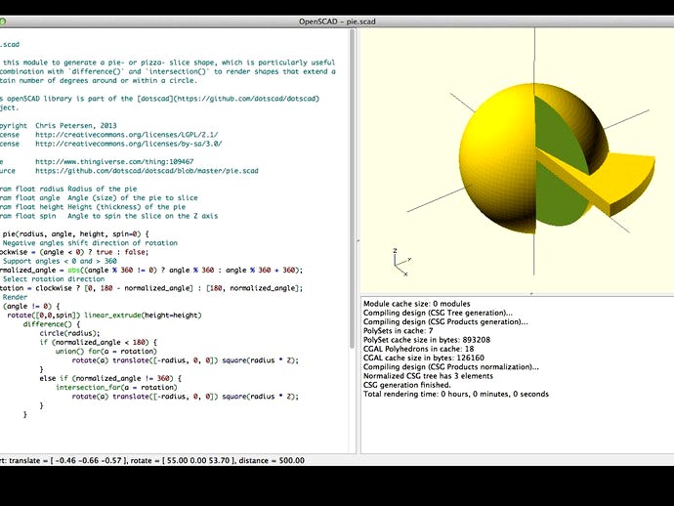Click the 'circle(radius);' code line
Image resolution: width=674 pixels, height=506 pixels.
[69, 333]
